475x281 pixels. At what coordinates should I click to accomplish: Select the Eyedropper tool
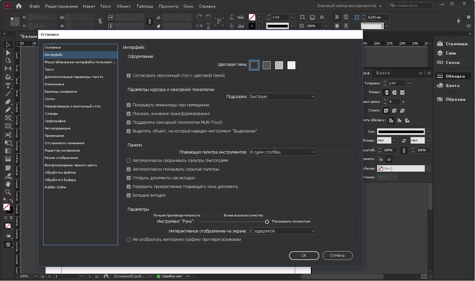pyautogui.click(x=8, y=176)
